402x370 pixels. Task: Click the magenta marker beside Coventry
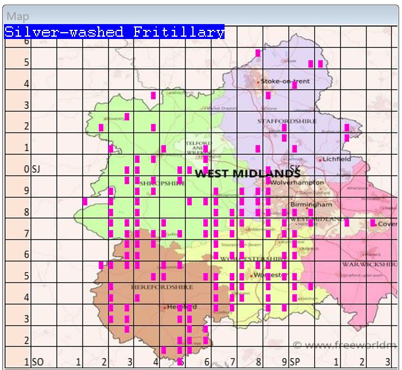(x=372, y=223)
